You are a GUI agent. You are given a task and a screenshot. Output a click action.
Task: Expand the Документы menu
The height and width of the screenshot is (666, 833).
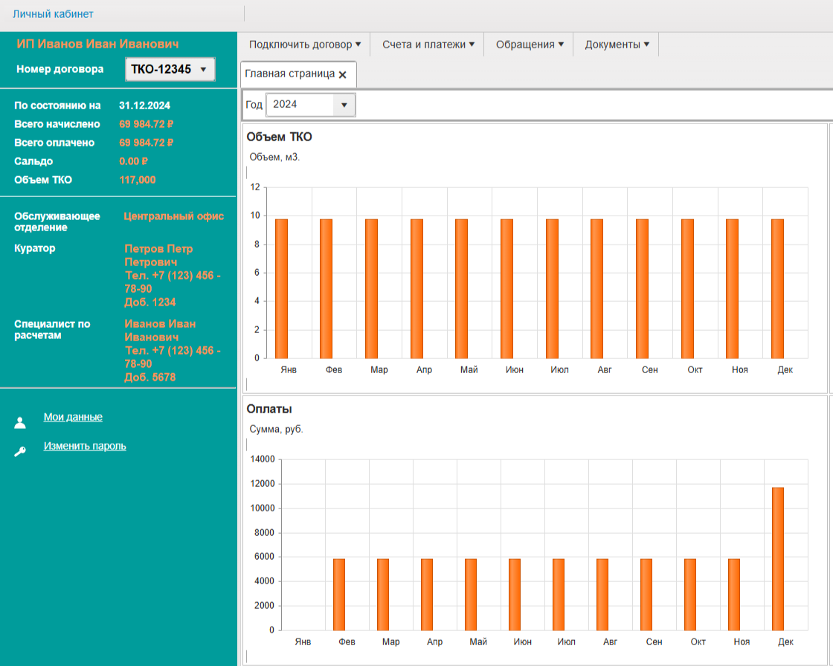pos(617,45)
